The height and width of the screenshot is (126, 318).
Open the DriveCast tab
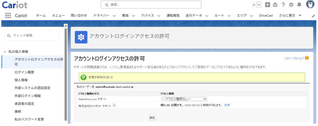(x=266, y=15)
